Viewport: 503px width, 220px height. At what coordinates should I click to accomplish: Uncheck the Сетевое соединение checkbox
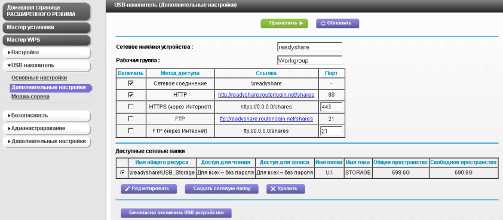[x=131, y=83]
